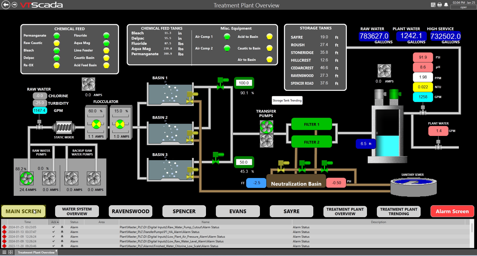
Task: Open the add-note icon in the title bar
Action: (433, 5)
